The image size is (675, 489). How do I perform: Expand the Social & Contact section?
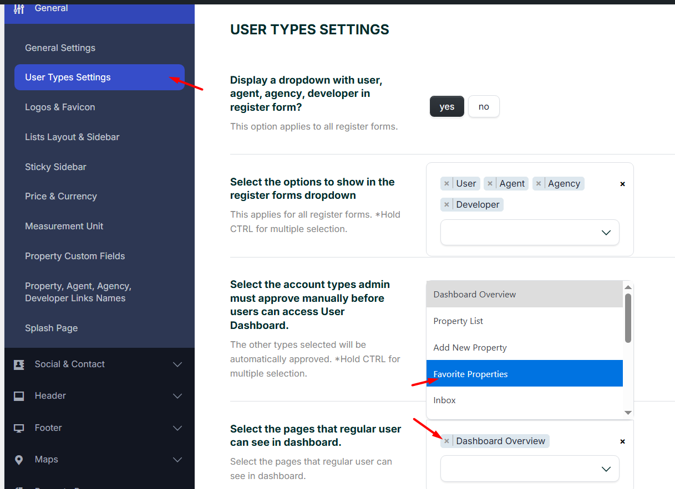point(177,364)
